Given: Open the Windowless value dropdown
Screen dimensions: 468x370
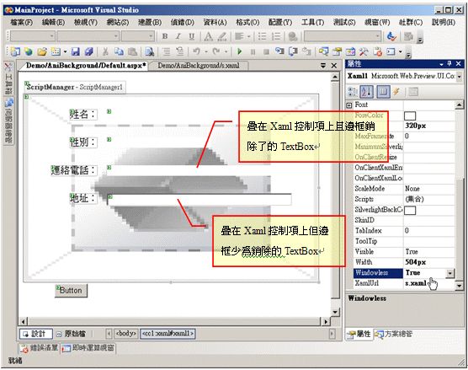Looking at the screenshot, I should [449, 273].
